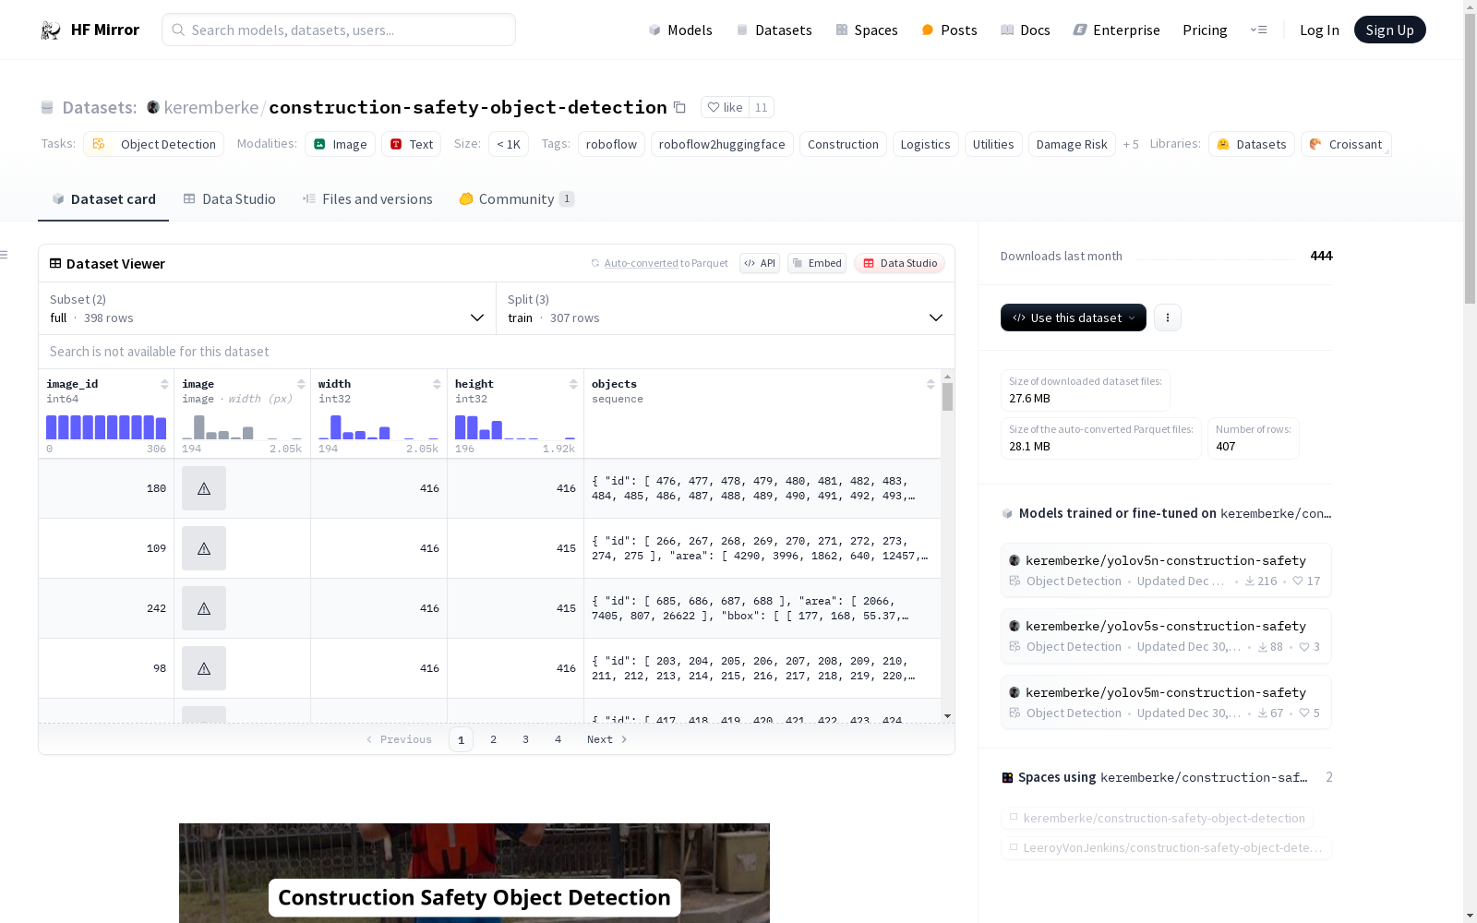The image size is (1477, 923).
Task: Sort the image column
Action: (301, 384)
